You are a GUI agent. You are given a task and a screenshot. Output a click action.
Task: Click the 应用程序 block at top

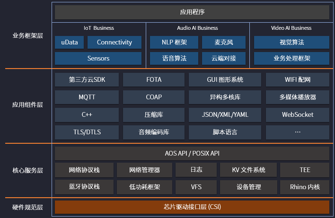pos(192,12)
